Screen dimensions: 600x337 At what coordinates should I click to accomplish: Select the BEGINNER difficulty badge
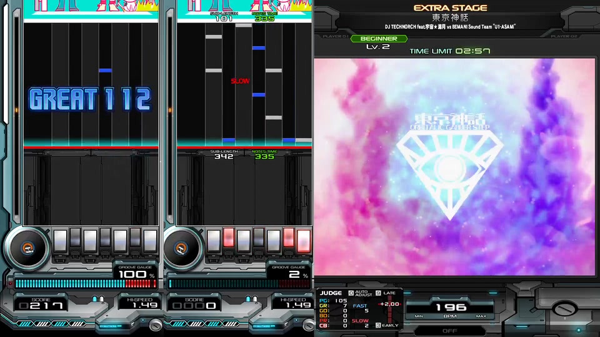click(x=379, y=39)
